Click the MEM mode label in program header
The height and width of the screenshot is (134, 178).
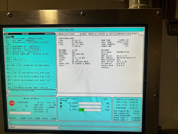point(7,34)
